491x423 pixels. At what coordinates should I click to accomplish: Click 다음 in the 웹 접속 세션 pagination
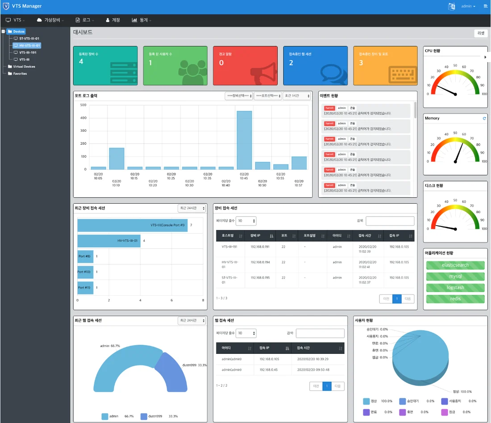tap(337, 386)
